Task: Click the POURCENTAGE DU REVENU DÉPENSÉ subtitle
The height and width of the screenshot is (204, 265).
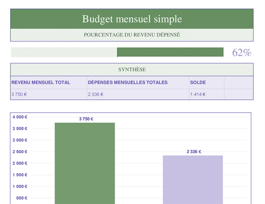Action: click(132, 35)
